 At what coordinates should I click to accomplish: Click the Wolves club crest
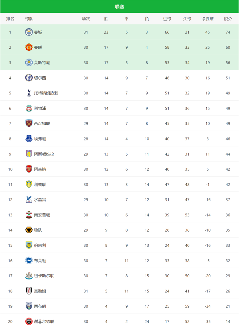click(29, 230)
